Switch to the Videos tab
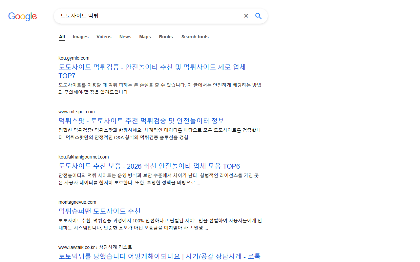The height and width of the screenshot is (262, 420). click(x=104, y=37)
